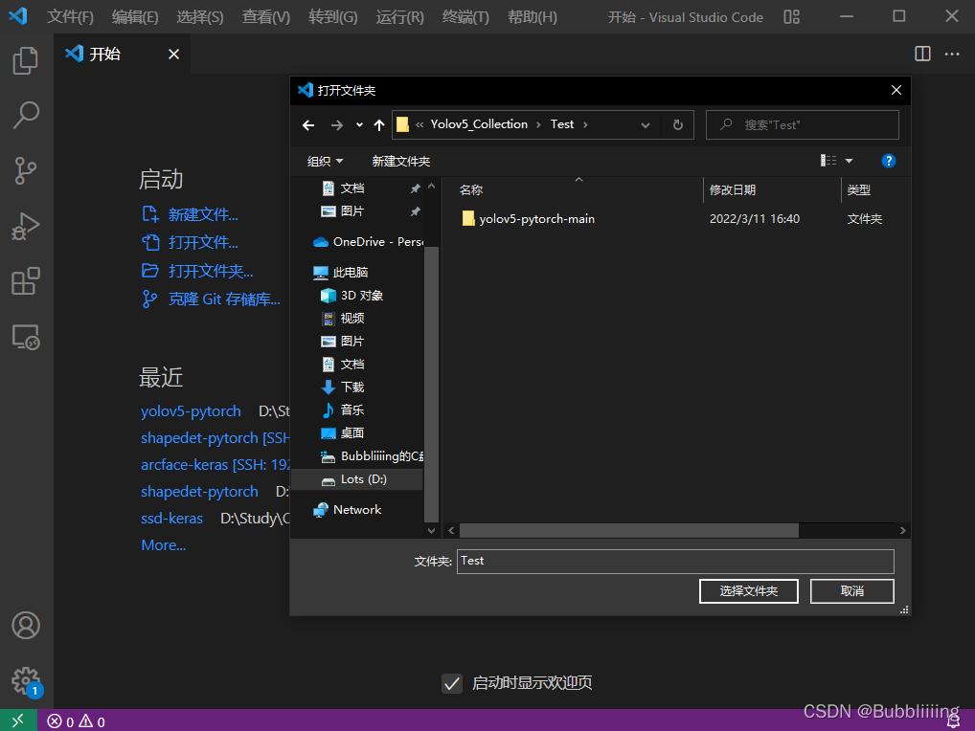Open notifications bell in status bar
This screenshot has width=975, height=731.
tap(953, 721)
